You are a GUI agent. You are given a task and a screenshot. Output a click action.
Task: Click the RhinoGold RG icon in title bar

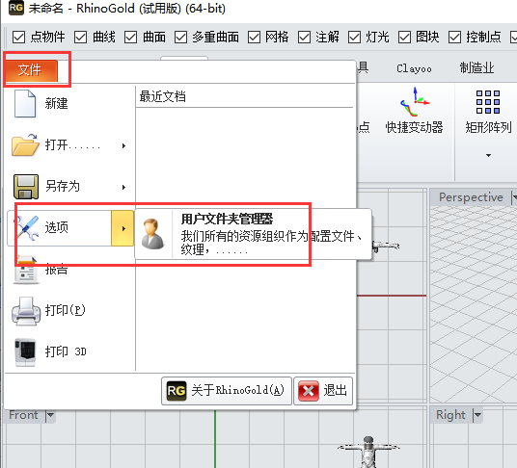pyautogui.click(x=16, y=8)
